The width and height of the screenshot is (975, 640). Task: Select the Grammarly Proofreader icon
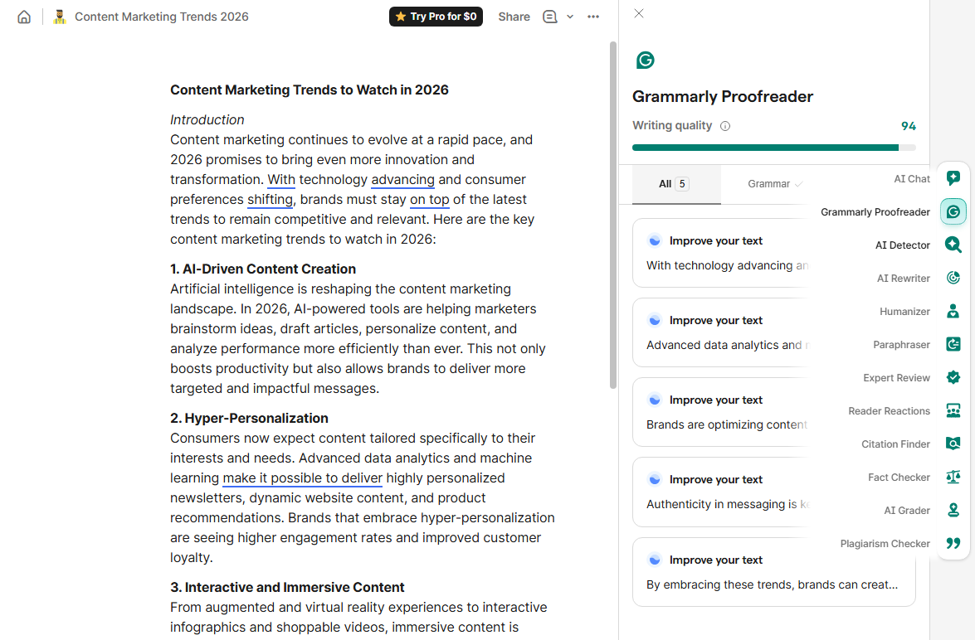(953, 211)
